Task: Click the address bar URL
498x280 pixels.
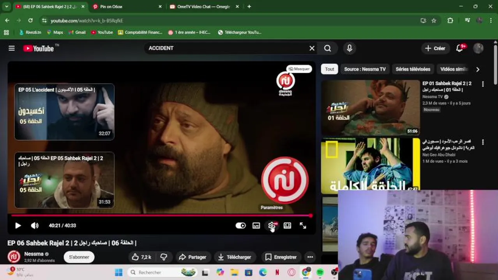Action: pyautogui.click(x=87, y=21)
